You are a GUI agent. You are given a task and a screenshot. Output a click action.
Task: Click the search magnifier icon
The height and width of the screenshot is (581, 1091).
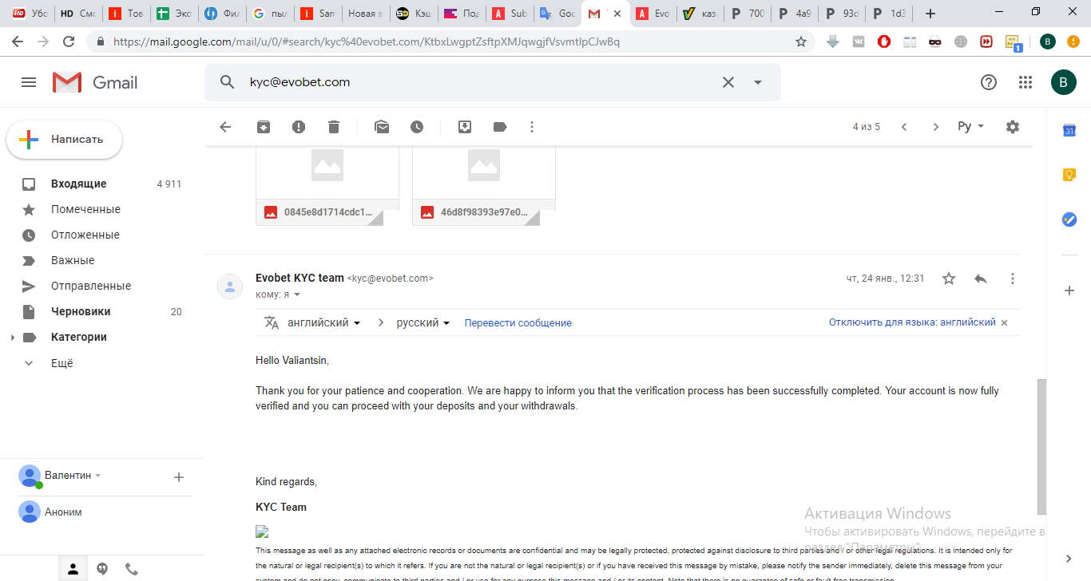click(227, 81)
